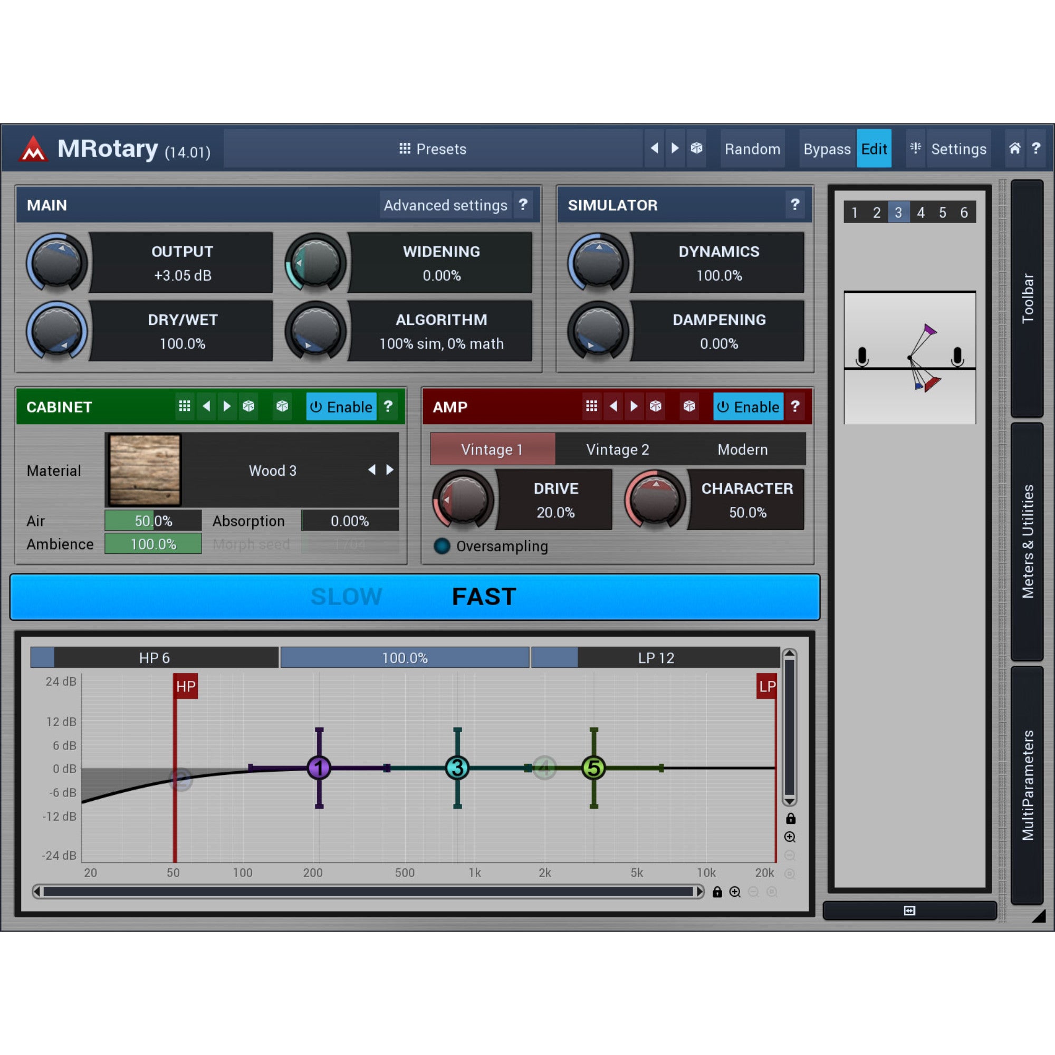
Task: Click the MeldaProduction logo icon
Action: coord(33,149)
